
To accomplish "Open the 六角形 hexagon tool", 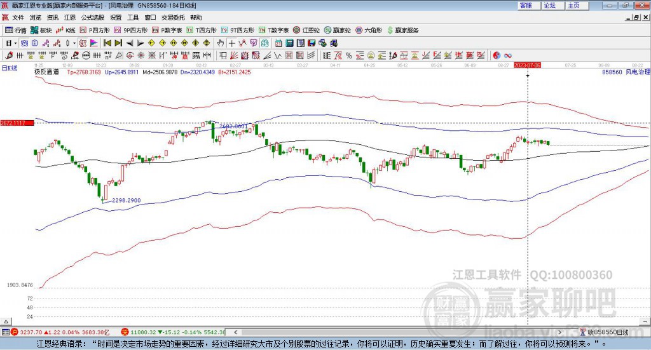I will pos(369,30).
